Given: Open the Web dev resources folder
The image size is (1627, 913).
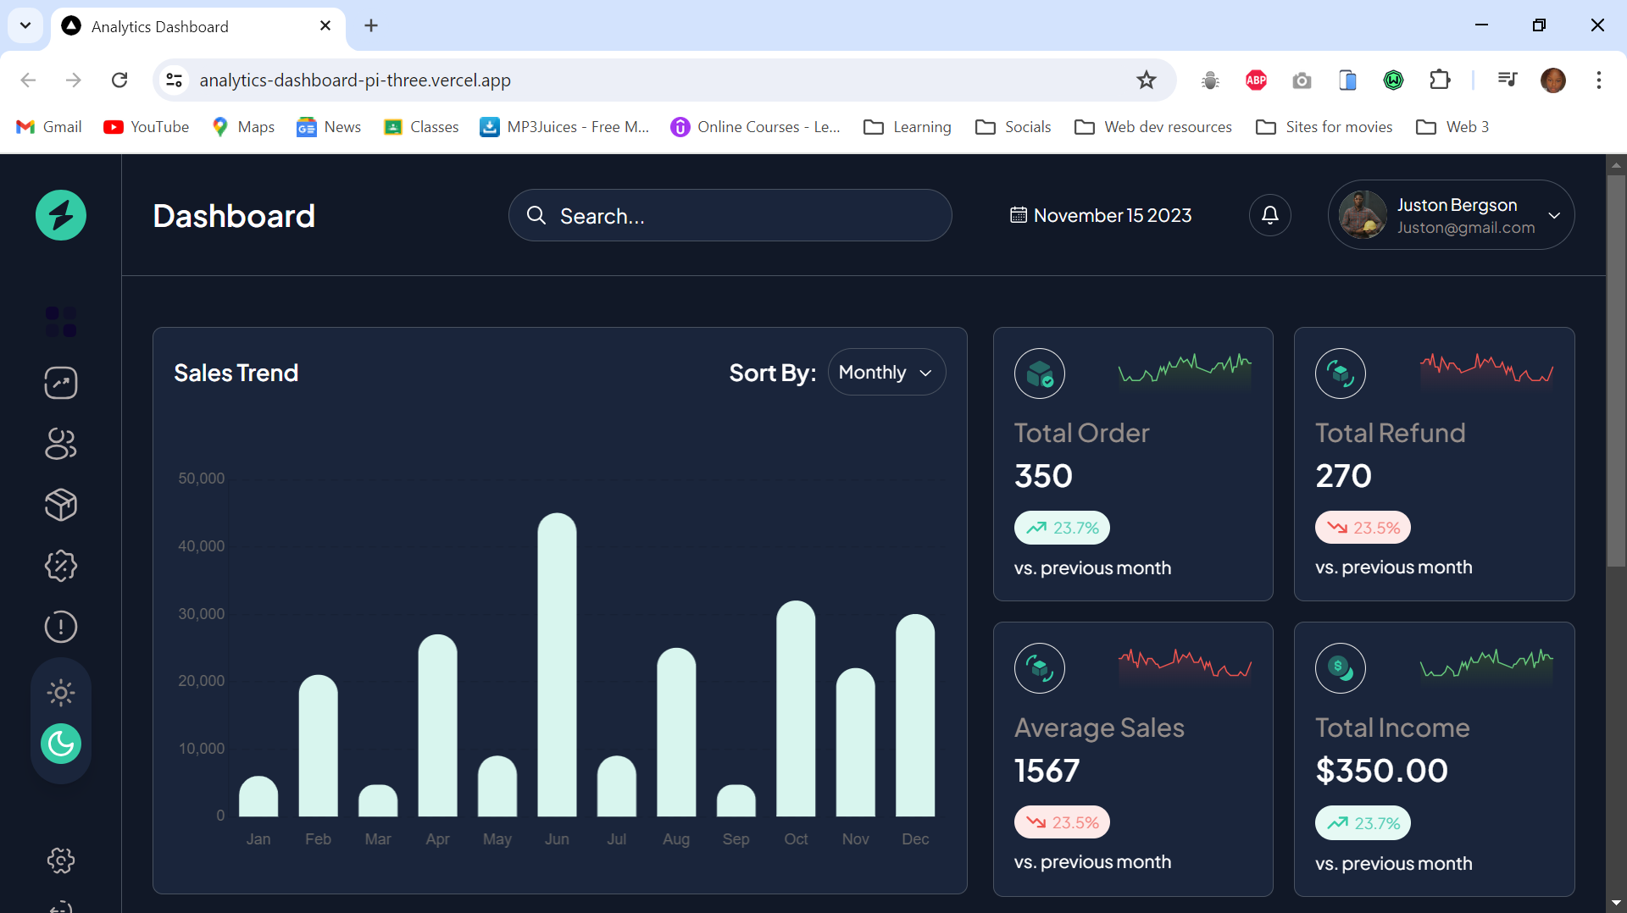Looking at the screenshot, I should click(1153, 127).
